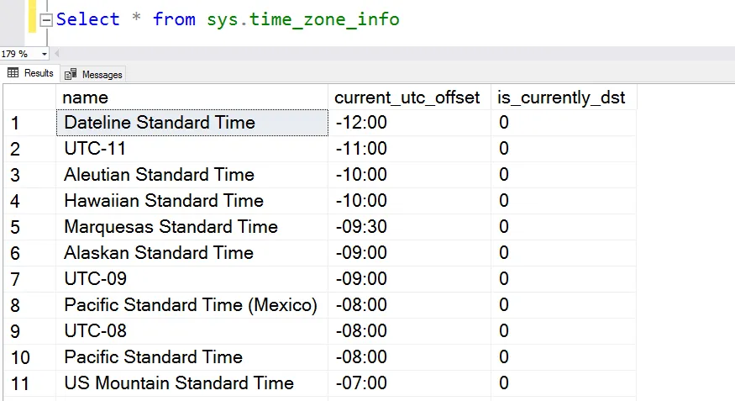The width and height of the screenshot is (735, 401).
Task: Select row header number 5
Action: click(x=29, y=227)
